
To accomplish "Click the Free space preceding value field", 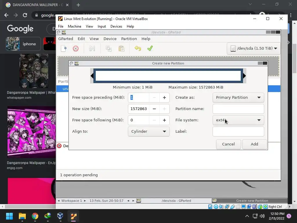I will [139, 98].
